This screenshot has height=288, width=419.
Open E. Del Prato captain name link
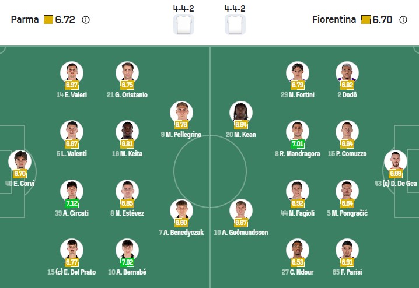[x=72, y=273]
